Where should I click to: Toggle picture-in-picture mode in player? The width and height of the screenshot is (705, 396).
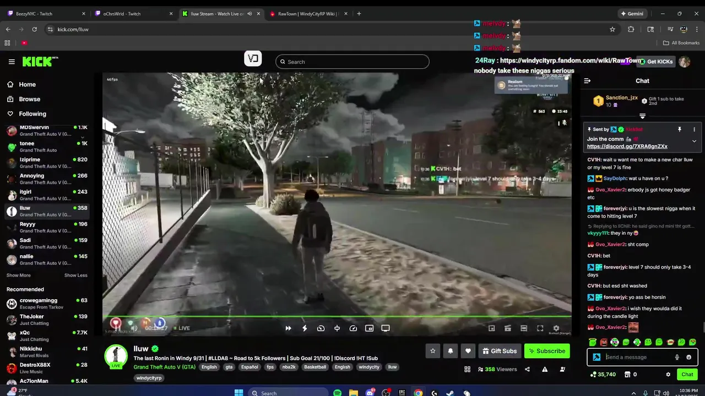click(x=370, y=328)
